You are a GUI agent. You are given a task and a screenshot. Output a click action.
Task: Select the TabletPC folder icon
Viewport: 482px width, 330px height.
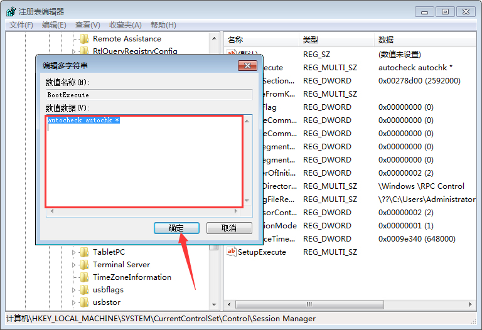click(x=85, y=252)
